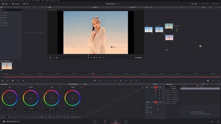Reset the Lift color wheel
Screen dimensions: 221x124
coord(18,87)
